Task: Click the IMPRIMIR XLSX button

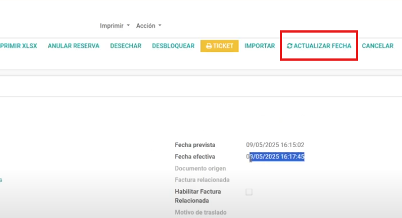Action: 18,46
